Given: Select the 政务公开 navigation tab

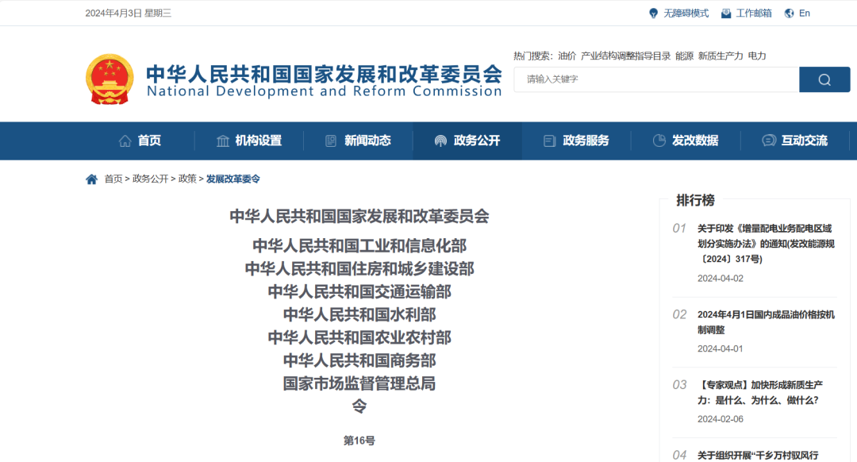Looking at the screenshot, I should (467, 141).
